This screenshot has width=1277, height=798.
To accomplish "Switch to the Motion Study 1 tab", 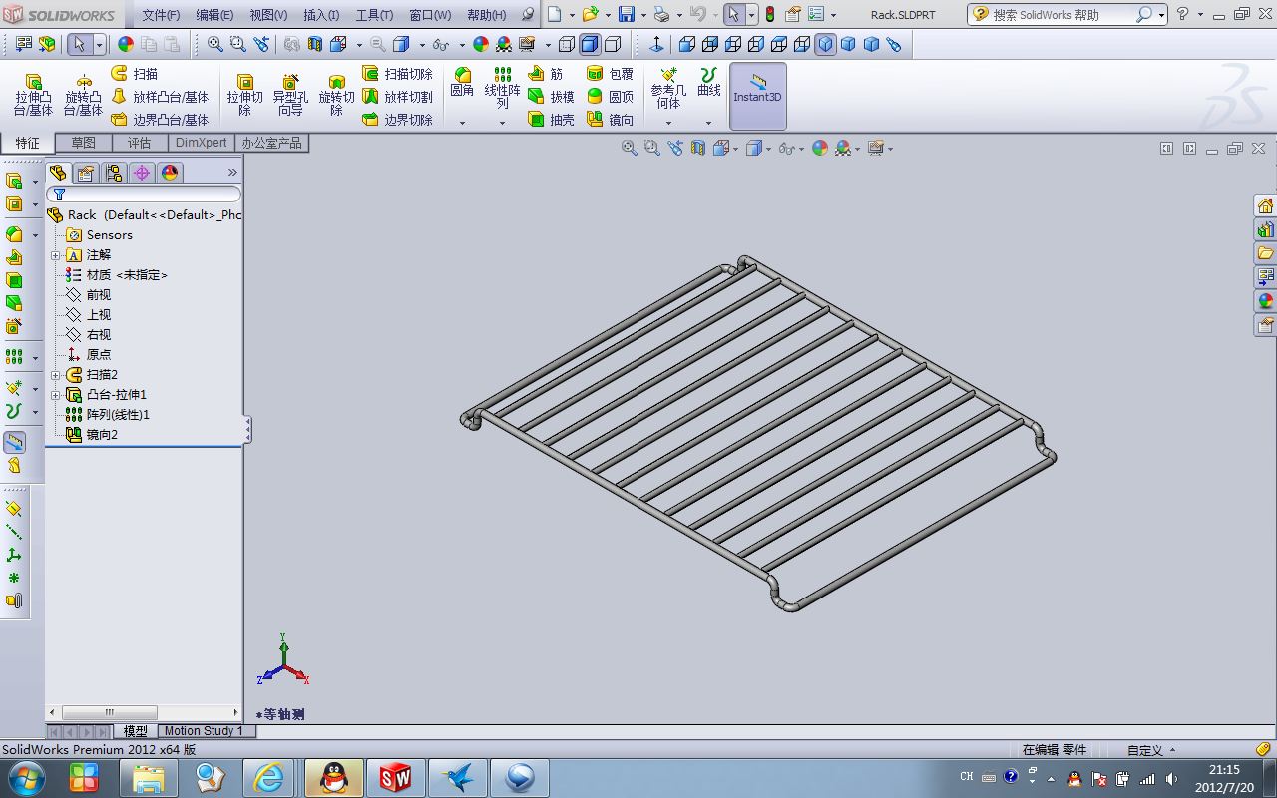I will 204,731.
